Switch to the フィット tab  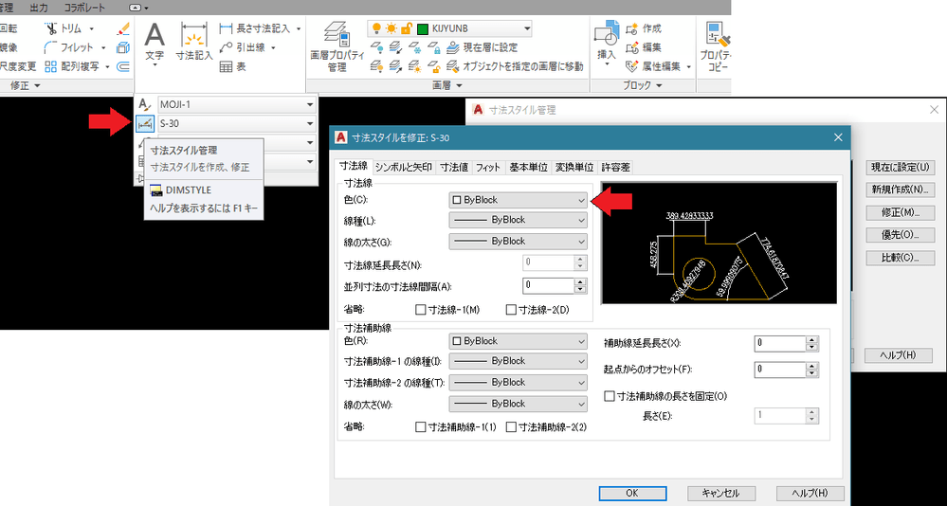[488, 168]
